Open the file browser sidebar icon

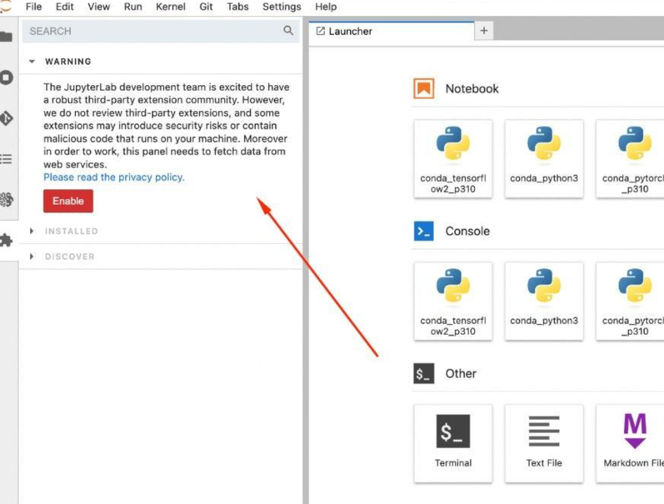tap(7, 37)
